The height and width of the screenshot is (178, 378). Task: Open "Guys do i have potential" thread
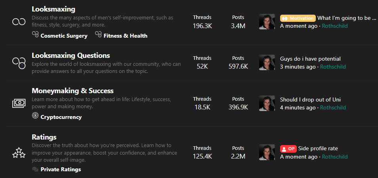(x=310, y=59)
